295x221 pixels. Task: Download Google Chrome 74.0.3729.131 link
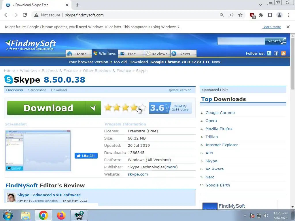coord(180,62)
